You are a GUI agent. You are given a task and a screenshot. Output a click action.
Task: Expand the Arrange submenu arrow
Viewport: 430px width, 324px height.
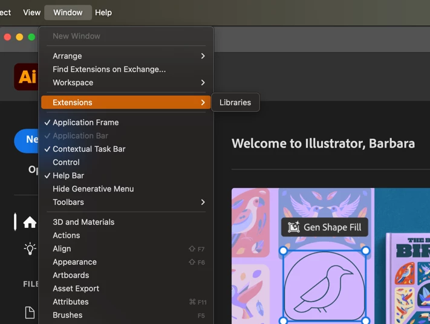(203, 56)
